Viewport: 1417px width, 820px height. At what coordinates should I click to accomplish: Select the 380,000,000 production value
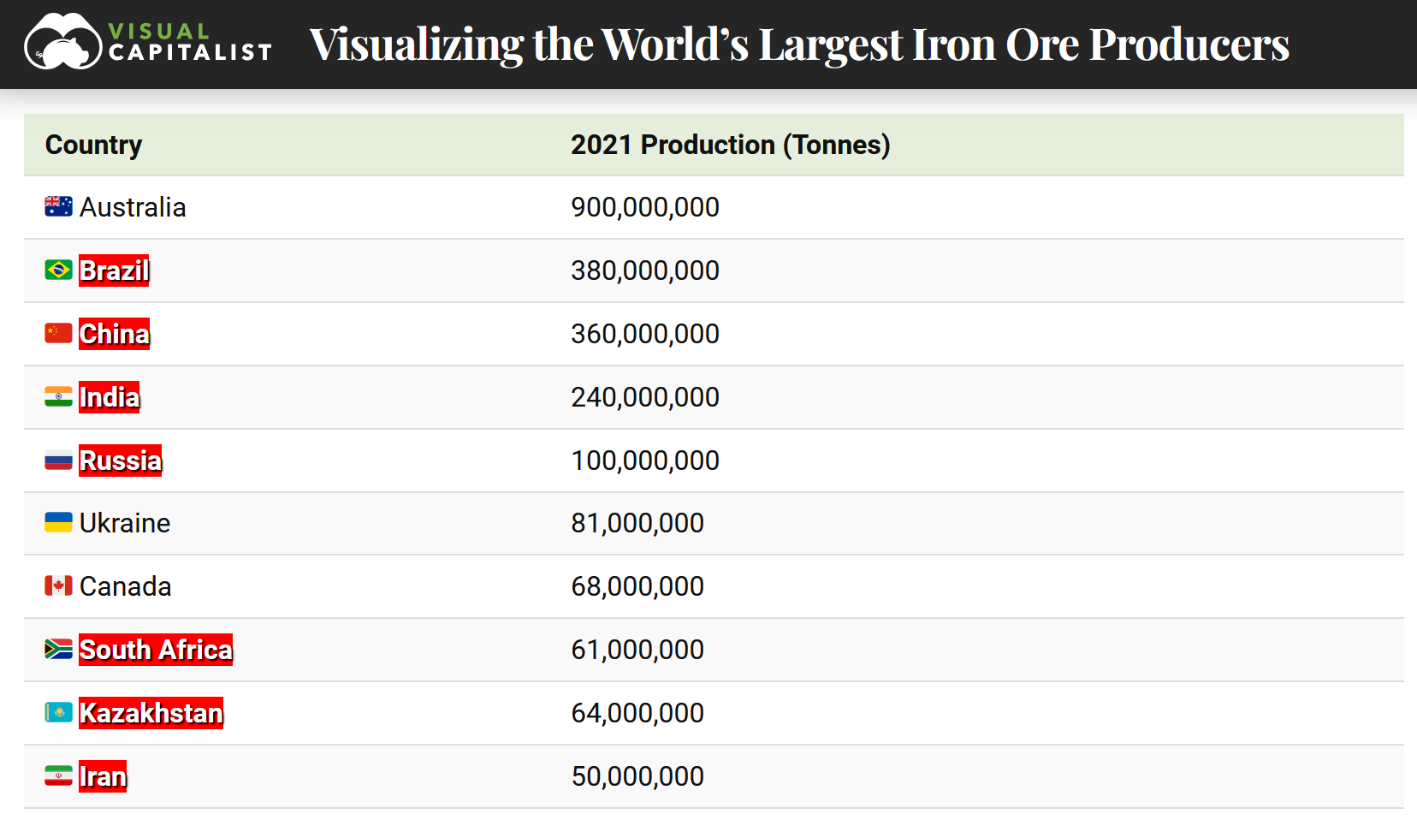[645, 270]
